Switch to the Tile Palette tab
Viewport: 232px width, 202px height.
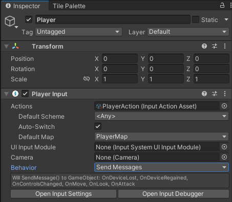pyautogui.click(x=69, y=6)
